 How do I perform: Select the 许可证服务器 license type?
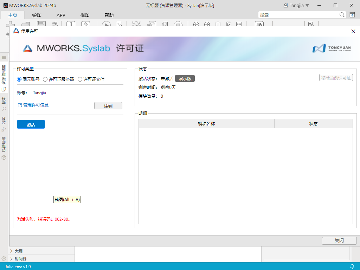tap(59, 79)
